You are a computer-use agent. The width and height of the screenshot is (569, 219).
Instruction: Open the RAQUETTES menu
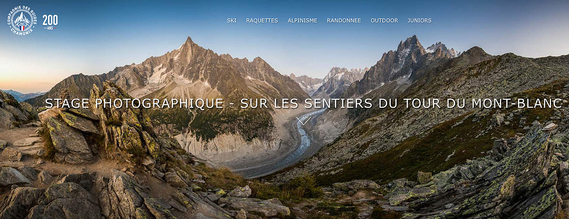tap(262, 20)
